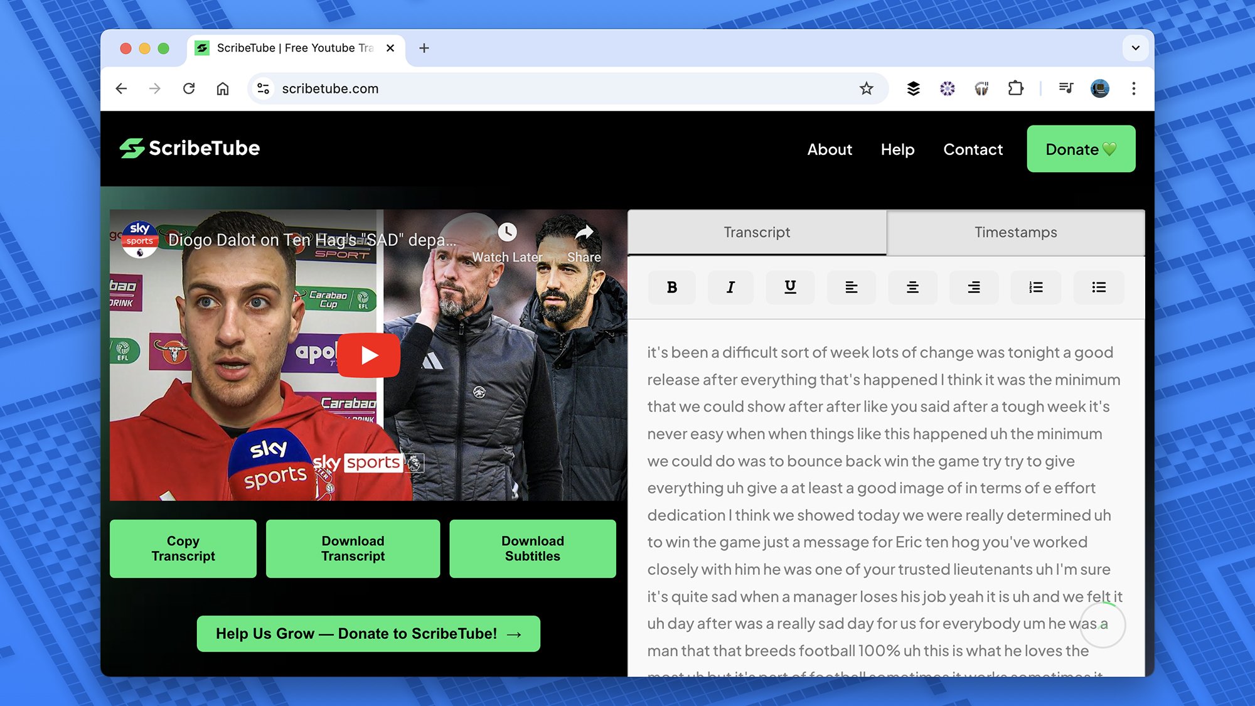This screenshot has height=706, width=1255.
Task: Open the Help page link
Action: click(897, 148)
